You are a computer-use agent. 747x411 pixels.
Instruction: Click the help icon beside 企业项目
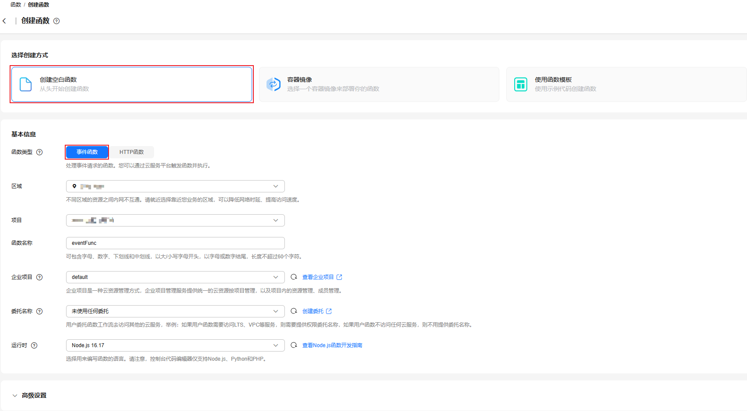point(39,277)
